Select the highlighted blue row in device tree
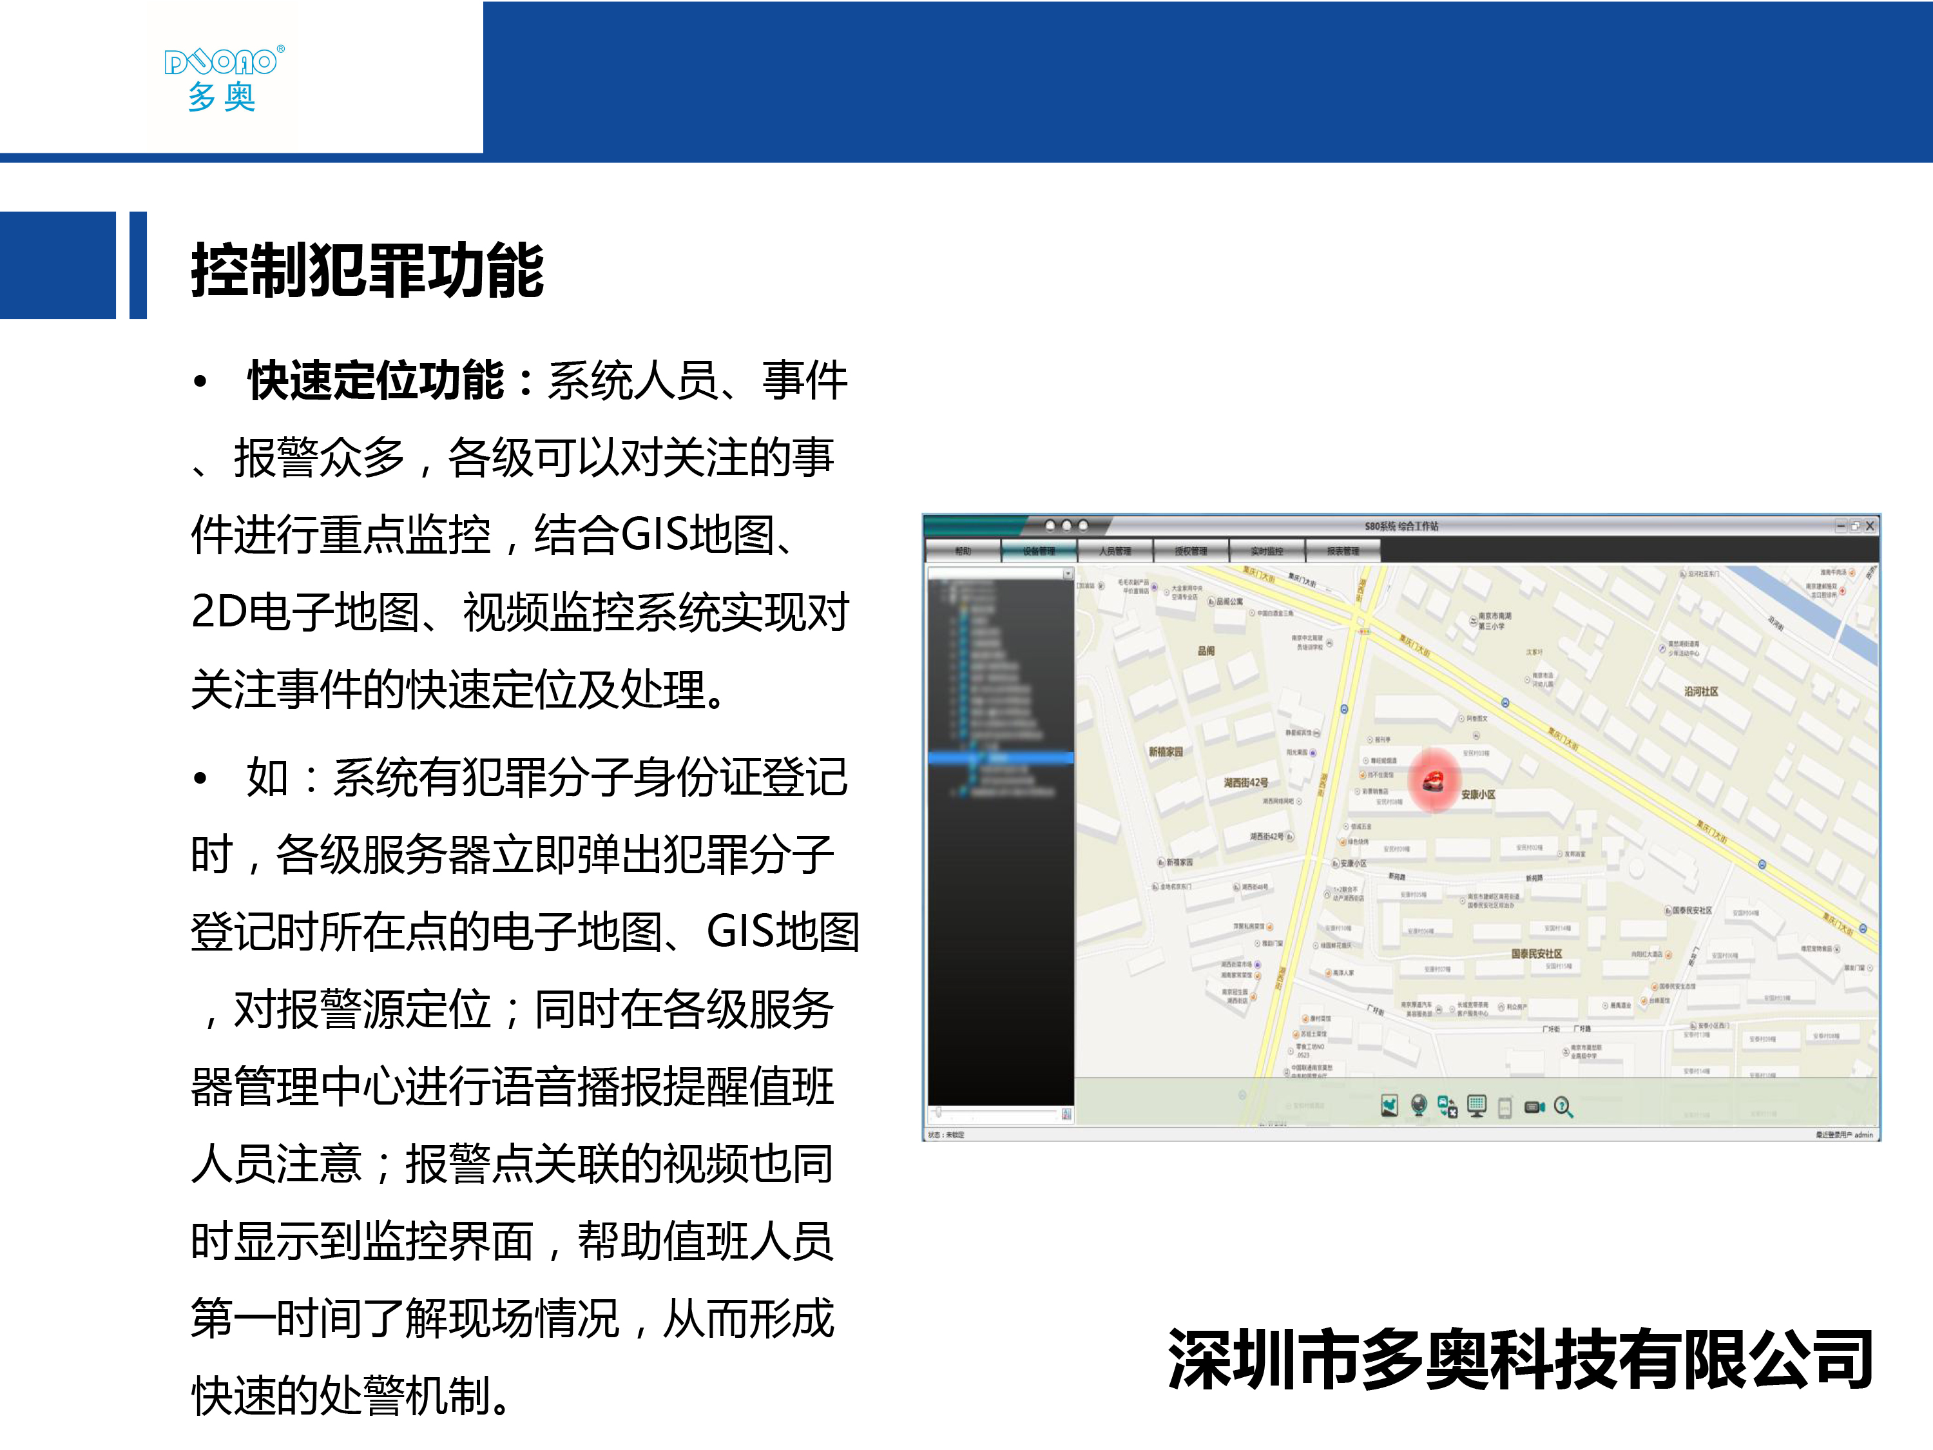The height and width of the screenshot is (1450, 1933). pos(1001,759)
